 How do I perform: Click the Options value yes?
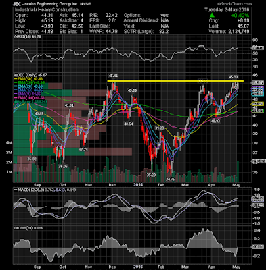tap(164, 15)
